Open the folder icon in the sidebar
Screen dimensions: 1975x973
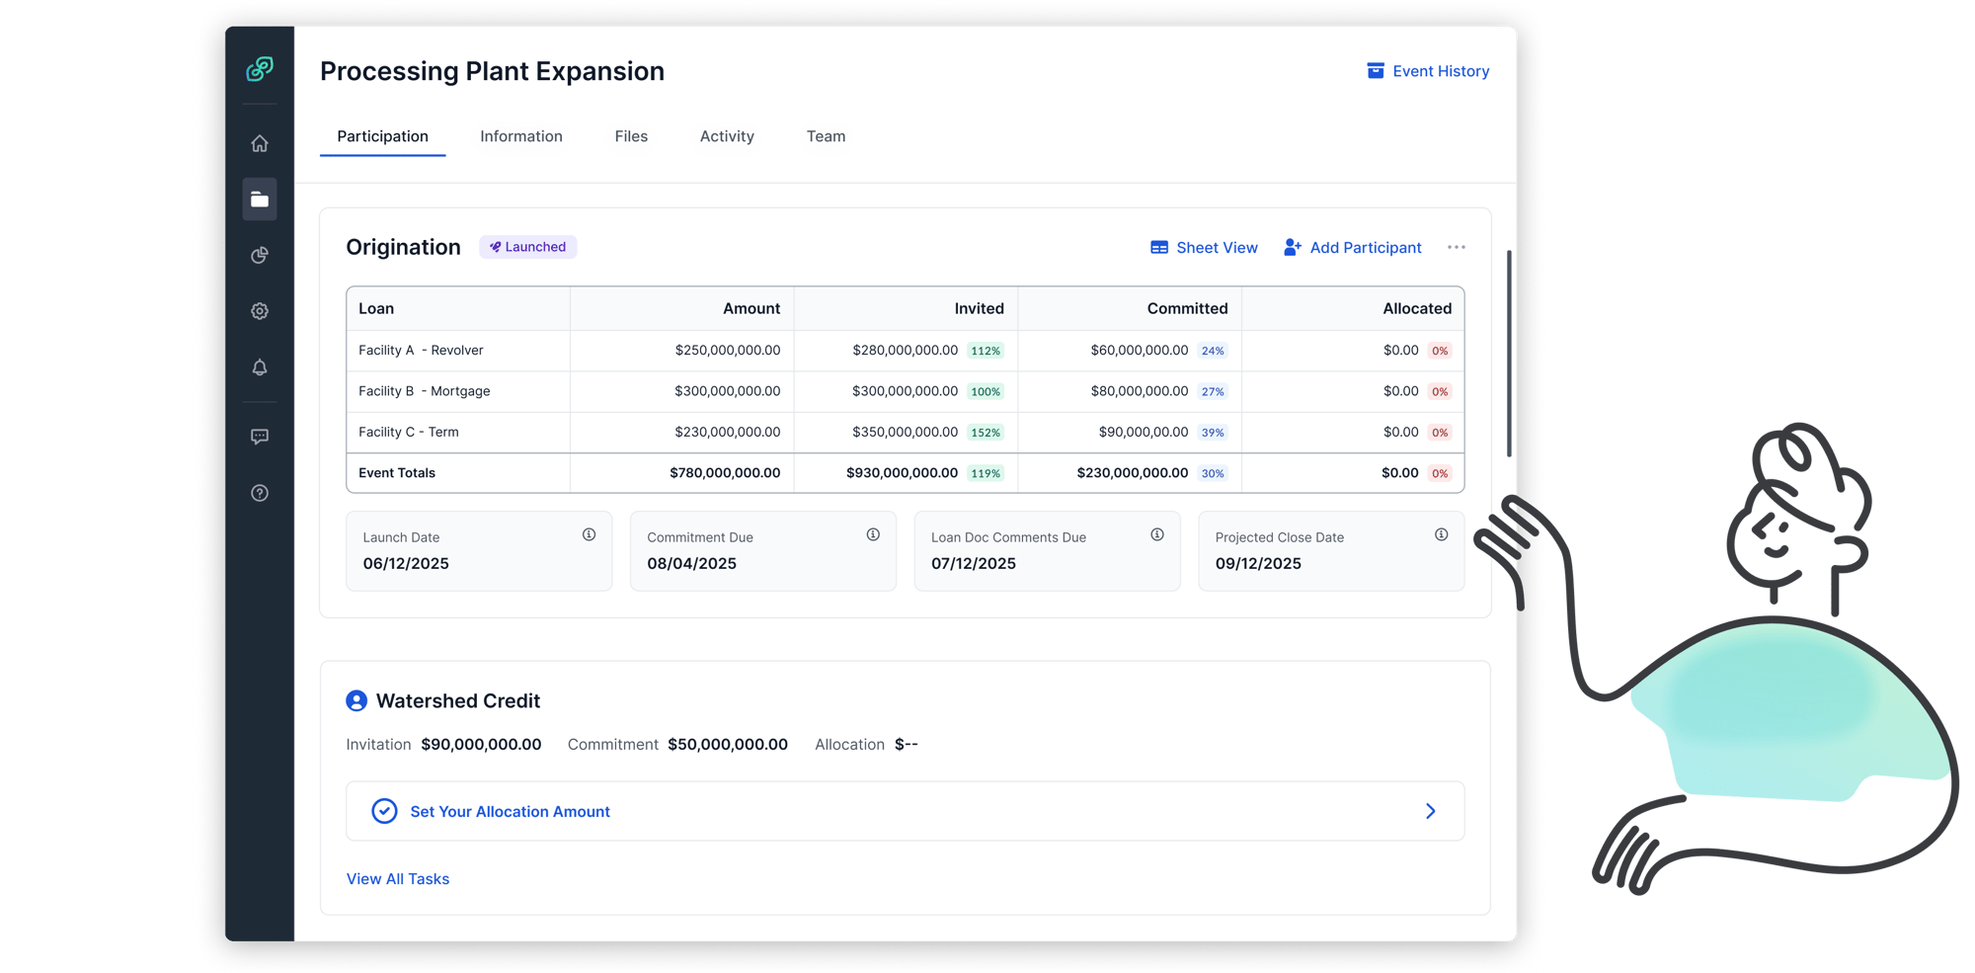[x=260, y=200]
